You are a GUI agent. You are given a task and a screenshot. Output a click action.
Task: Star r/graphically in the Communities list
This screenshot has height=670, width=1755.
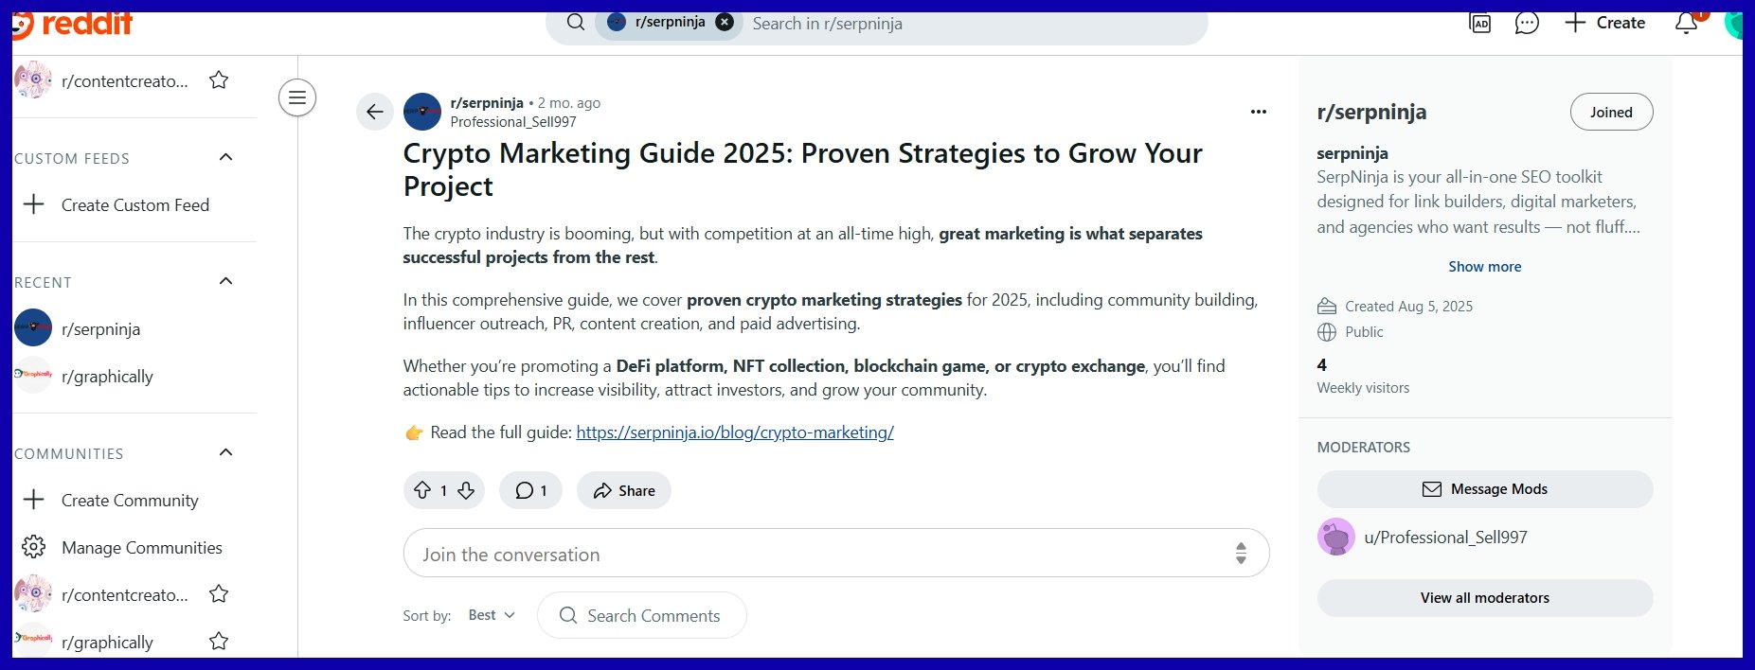click(x=219, y=642)
